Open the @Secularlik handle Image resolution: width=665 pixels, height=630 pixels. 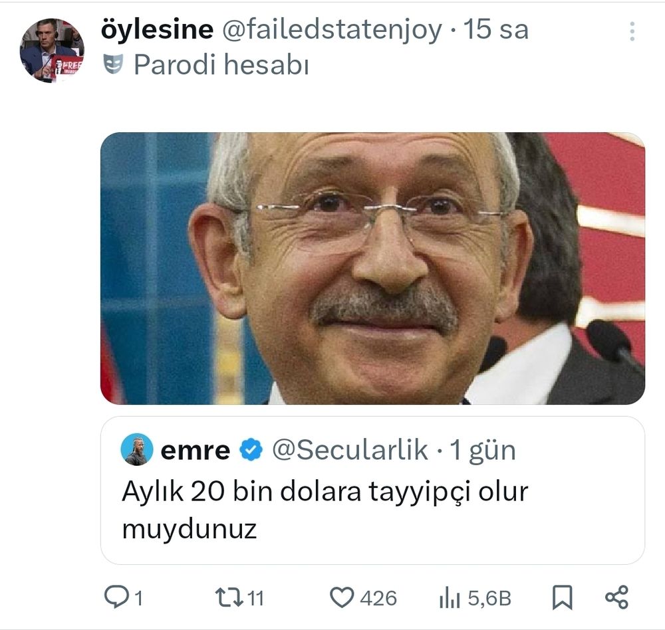(350, 450)
